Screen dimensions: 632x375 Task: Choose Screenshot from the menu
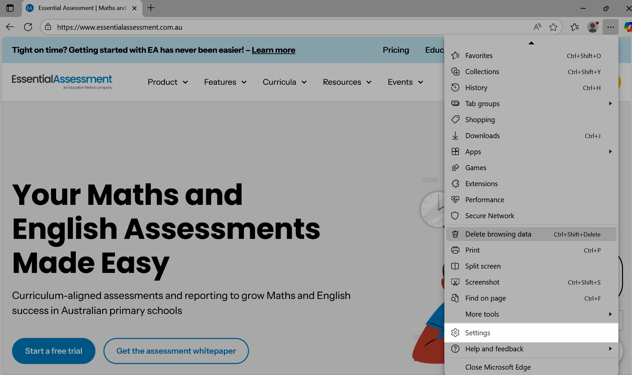pos(531,282)
